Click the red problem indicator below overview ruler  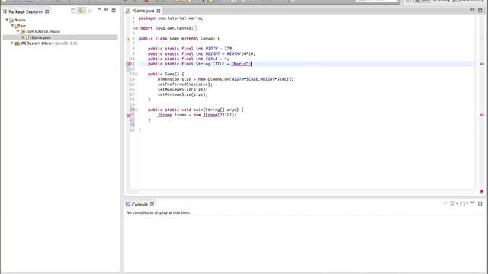pyautogui.click(x=482, y=191)
